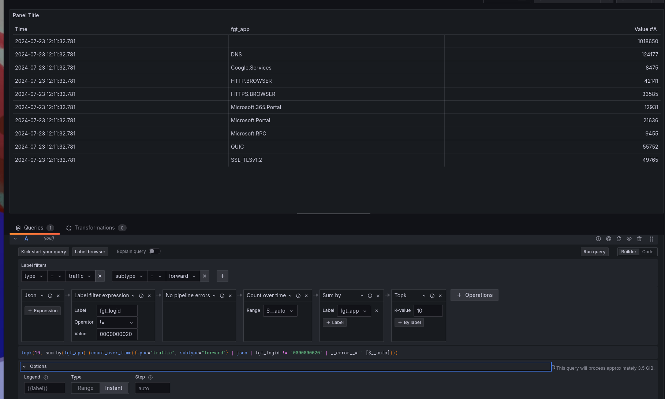The height and width of the screenshot is (399, 665).
Task: Delete query A with the trash icon
Action: [x=639, y=239]
